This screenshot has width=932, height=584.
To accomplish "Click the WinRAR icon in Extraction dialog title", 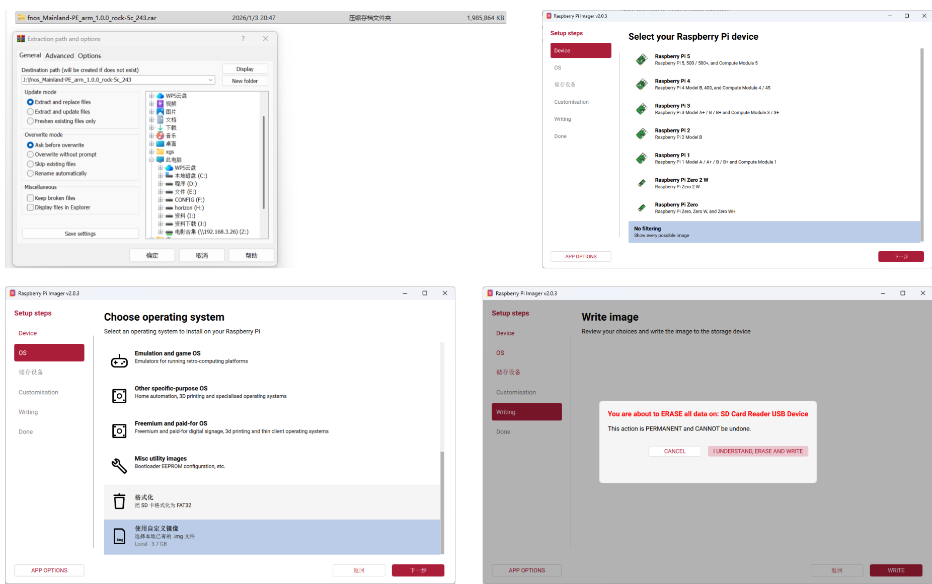I will 21,39.
